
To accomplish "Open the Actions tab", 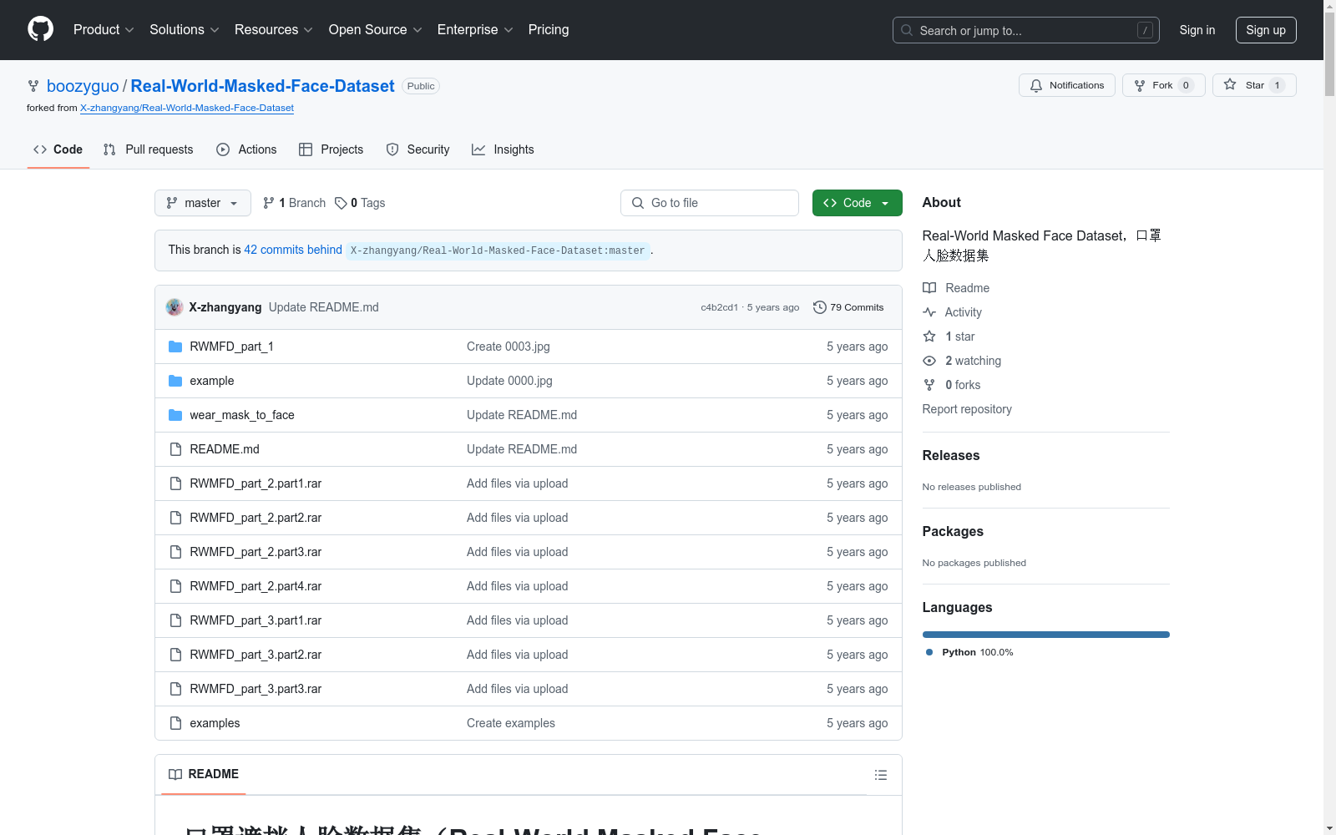I will [x=246, y=149].
